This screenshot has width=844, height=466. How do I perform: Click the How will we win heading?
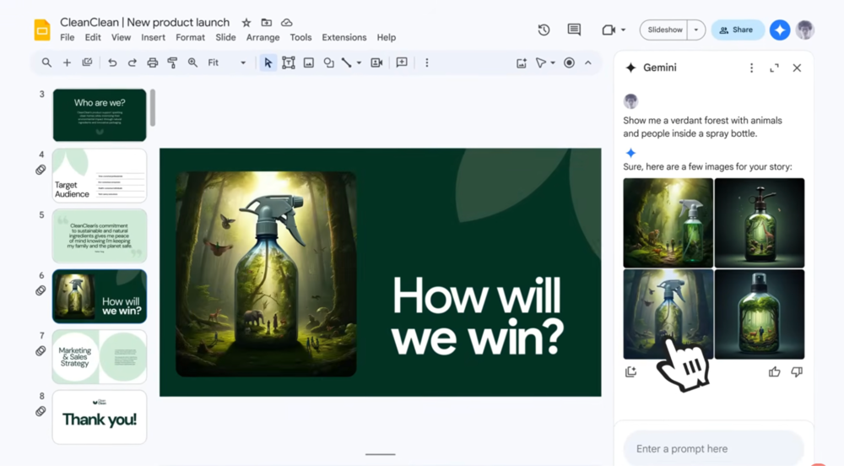pyautogui.click(x=478, y=316)
